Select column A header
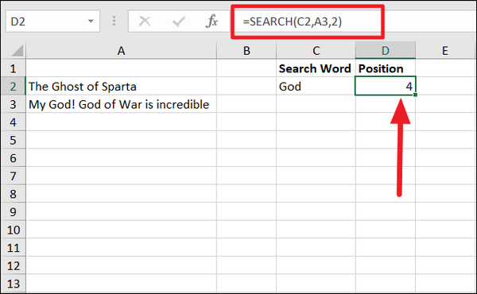This screenshot has height=294, width=477. pyautogui.click(x=122, y=51)
